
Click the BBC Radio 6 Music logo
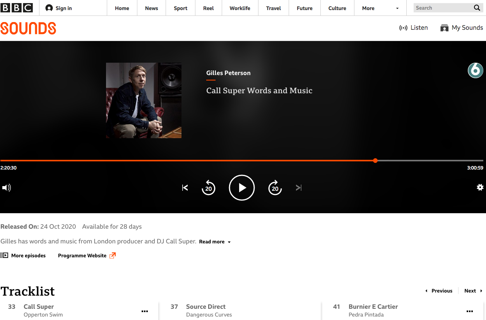(x=476, y=70)
